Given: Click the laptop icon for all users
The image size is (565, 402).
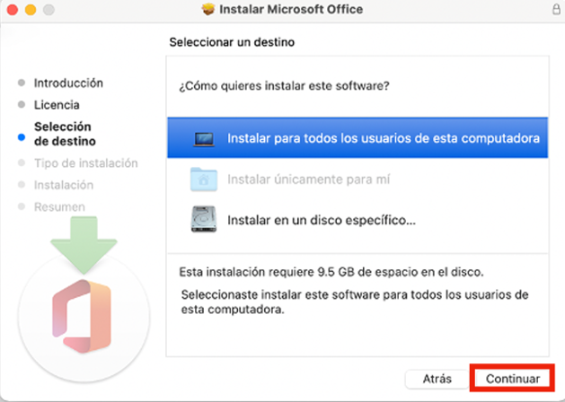Looking at the screenshot, I should click(x=204, y=138).
